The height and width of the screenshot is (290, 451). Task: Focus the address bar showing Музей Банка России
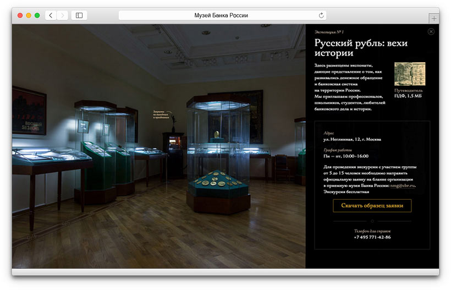(x=222, y=15)
